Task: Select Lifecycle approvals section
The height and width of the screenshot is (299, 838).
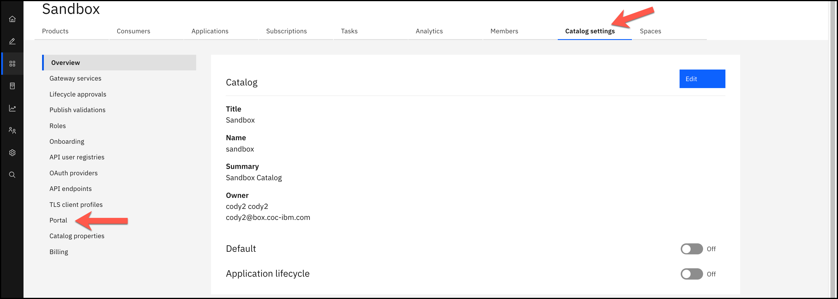Action: 78,94
